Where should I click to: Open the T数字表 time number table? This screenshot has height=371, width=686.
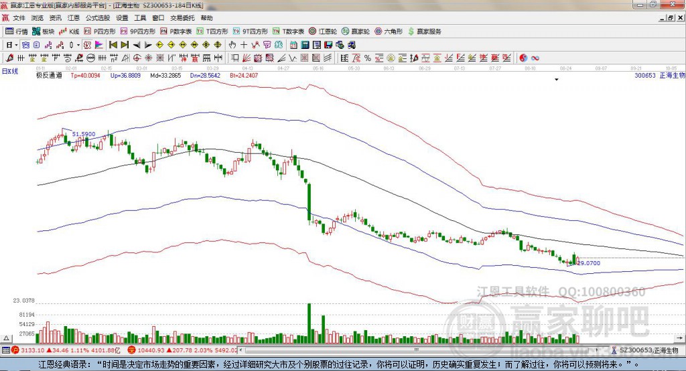pyautogui.click(x=288, y=31)
